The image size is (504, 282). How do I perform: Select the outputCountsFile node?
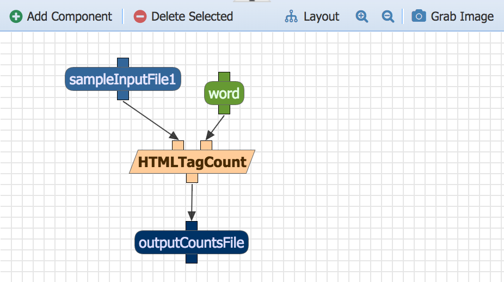click(x=192, y=242)
